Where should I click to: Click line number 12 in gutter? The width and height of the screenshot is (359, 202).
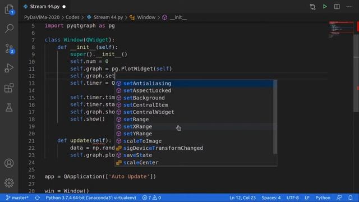tap(32, 76)
